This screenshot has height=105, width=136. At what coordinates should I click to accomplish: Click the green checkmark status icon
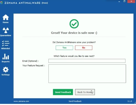74,24
